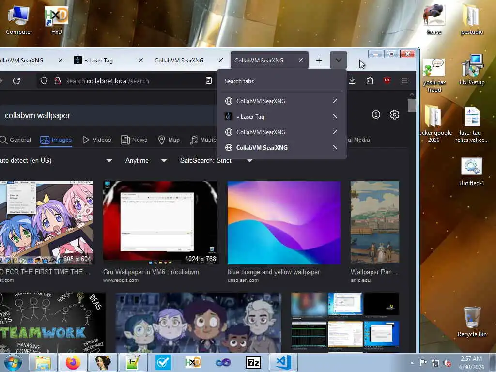Click the page scrollbar thumb
The image size is (496, 372).
[412, 105]
